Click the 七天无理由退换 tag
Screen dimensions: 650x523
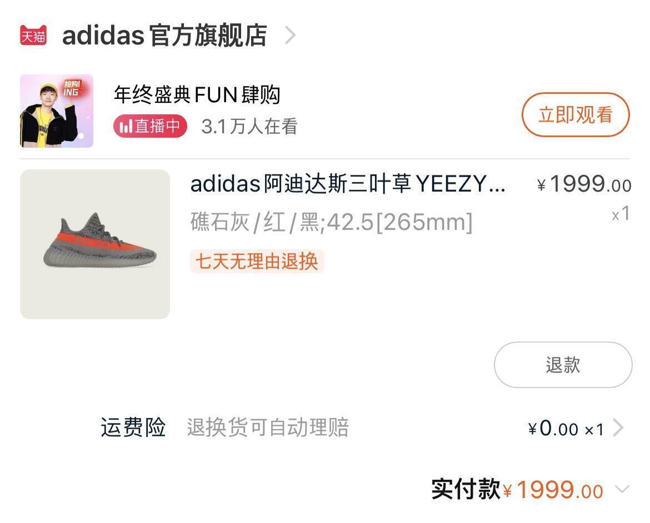tap(257, 261)
